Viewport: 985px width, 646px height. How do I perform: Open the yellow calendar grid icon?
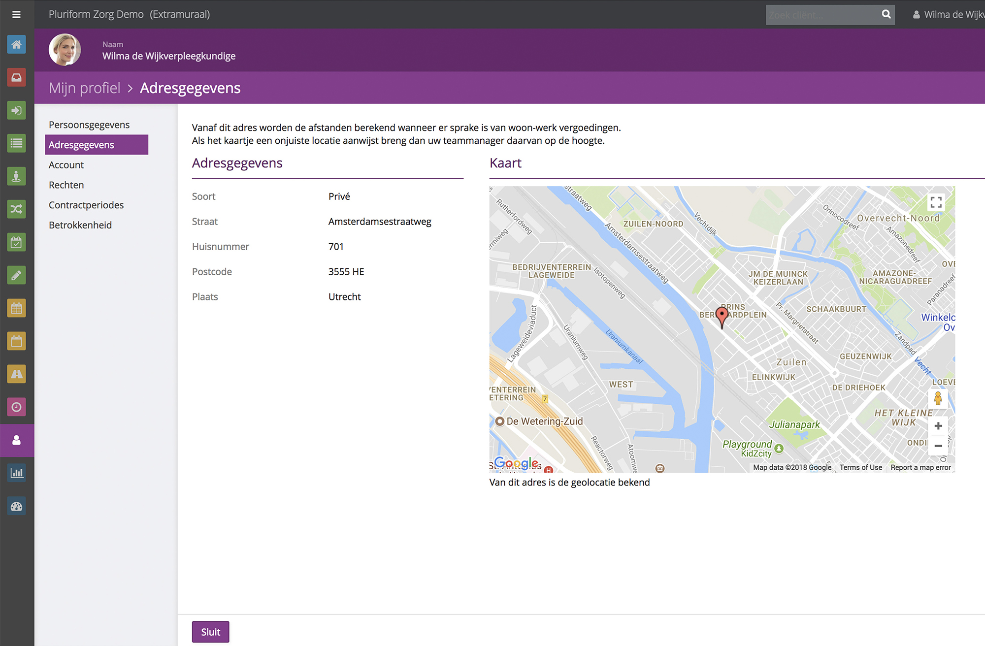tap(16, 308)
